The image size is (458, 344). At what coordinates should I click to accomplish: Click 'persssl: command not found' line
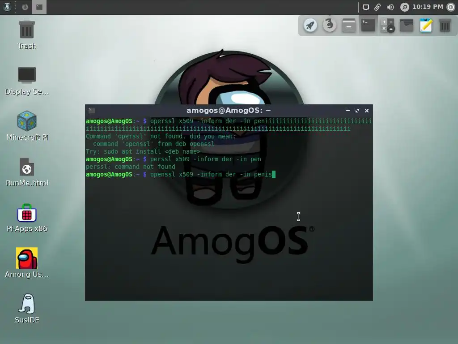point(131,167)
